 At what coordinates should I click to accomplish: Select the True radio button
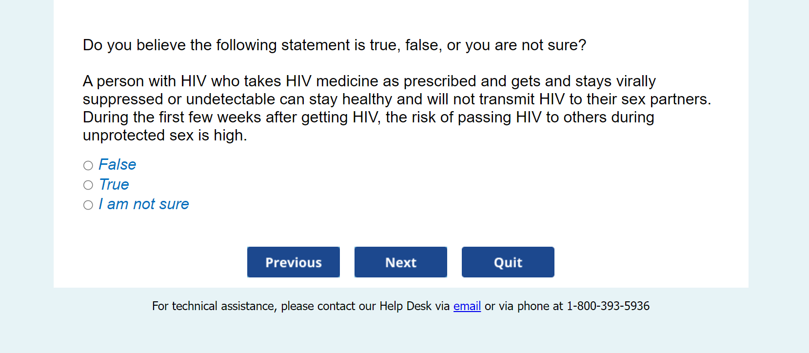[88, 185]
